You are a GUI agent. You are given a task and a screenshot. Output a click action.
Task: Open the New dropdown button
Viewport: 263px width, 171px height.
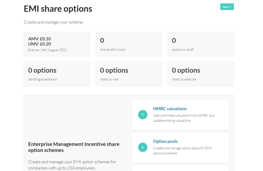tap(227, 7)
